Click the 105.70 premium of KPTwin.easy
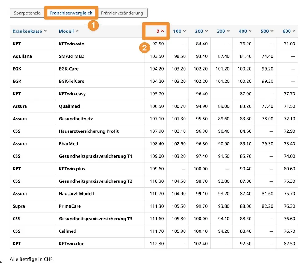 tap(157, 94)
